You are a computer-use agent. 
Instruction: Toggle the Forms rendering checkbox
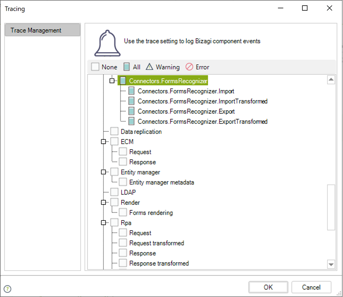tap(123, 212)
